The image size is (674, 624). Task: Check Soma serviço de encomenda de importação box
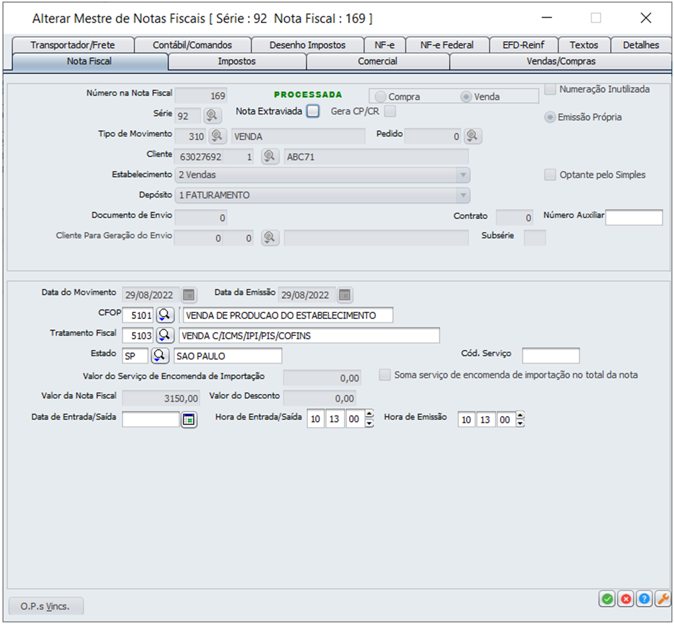point(385,375)
